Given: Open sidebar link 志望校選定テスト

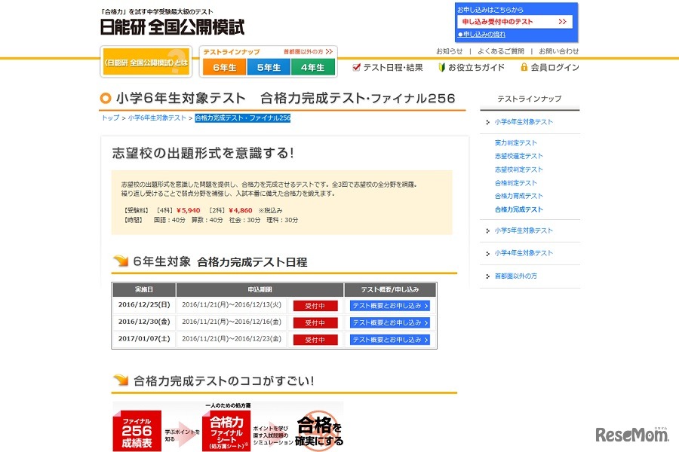Looking at the screenshot, I should 519,156.
